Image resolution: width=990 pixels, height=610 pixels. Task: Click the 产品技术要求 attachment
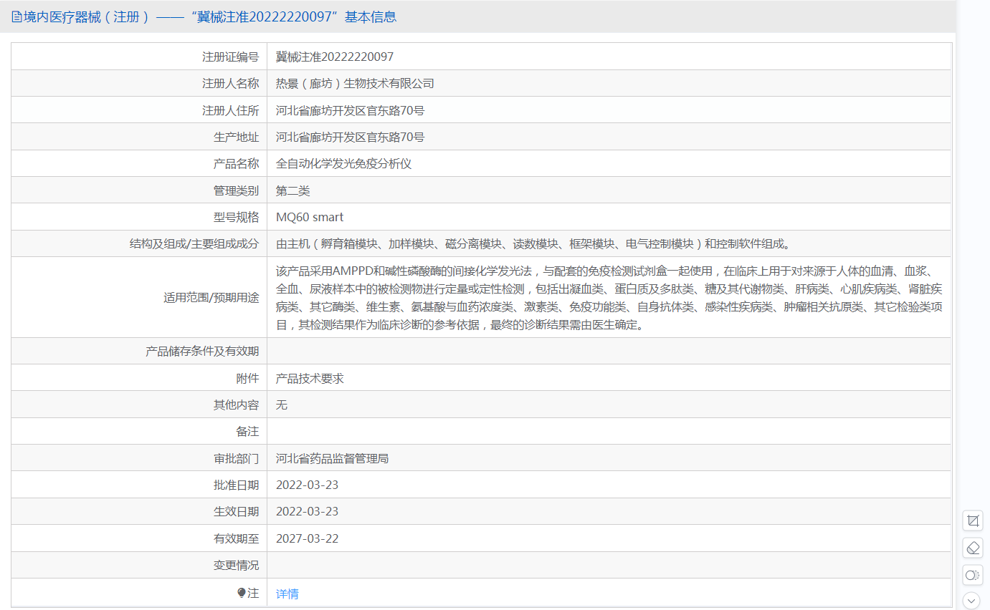pyautogui.click(x=310, y=378)
